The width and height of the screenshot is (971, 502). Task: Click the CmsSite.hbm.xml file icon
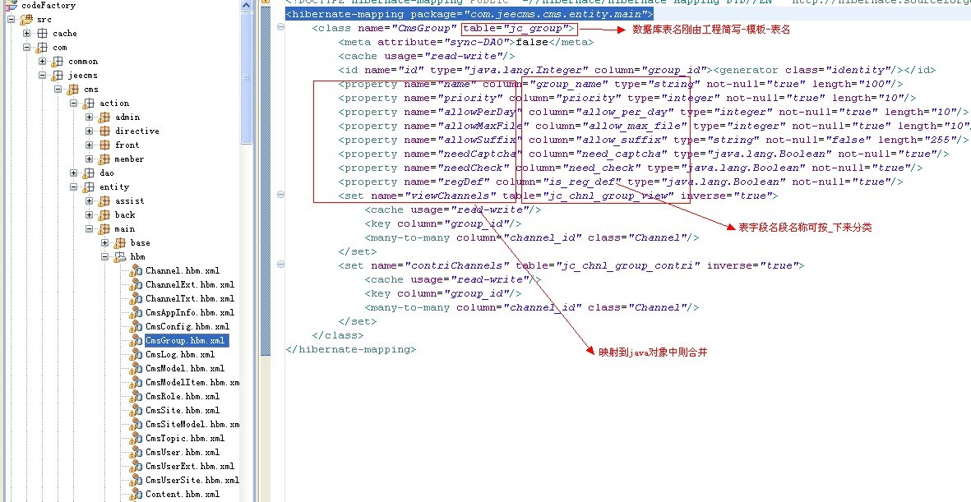coord(136,410)
